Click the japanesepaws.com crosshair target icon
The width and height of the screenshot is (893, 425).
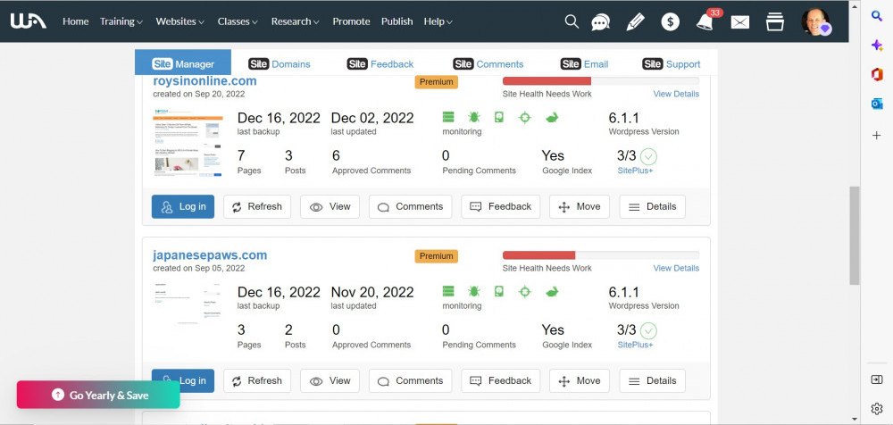coord(524,292)
